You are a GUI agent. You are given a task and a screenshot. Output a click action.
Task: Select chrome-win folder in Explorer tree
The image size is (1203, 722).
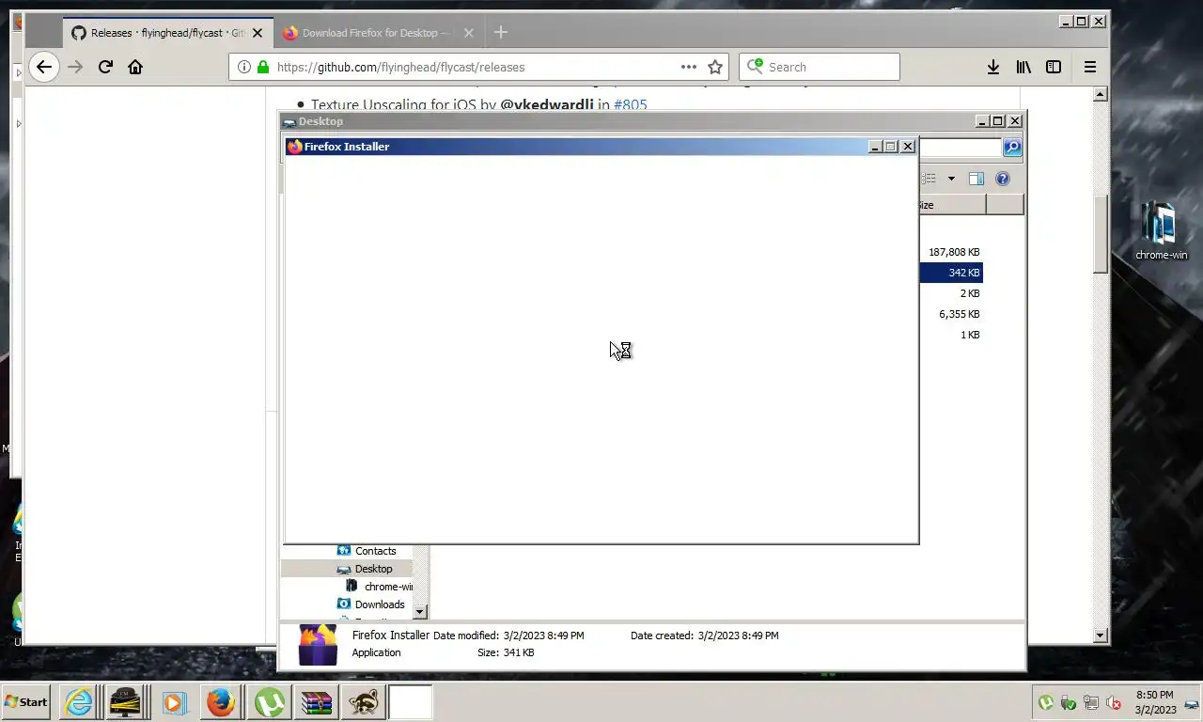[x=379, y=587]
